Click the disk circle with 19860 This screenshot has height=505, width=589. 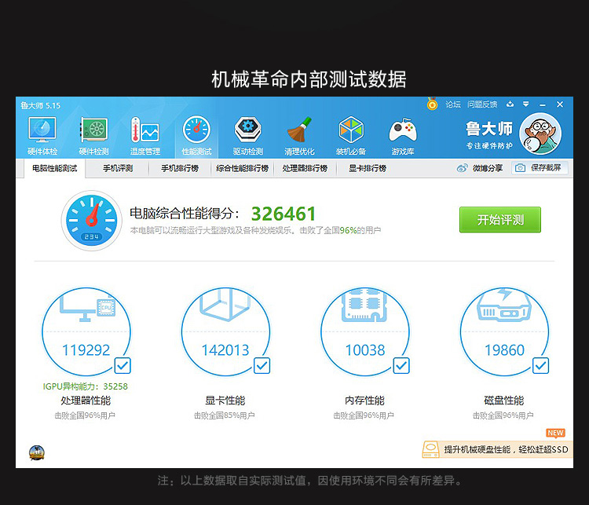(504, 331)
